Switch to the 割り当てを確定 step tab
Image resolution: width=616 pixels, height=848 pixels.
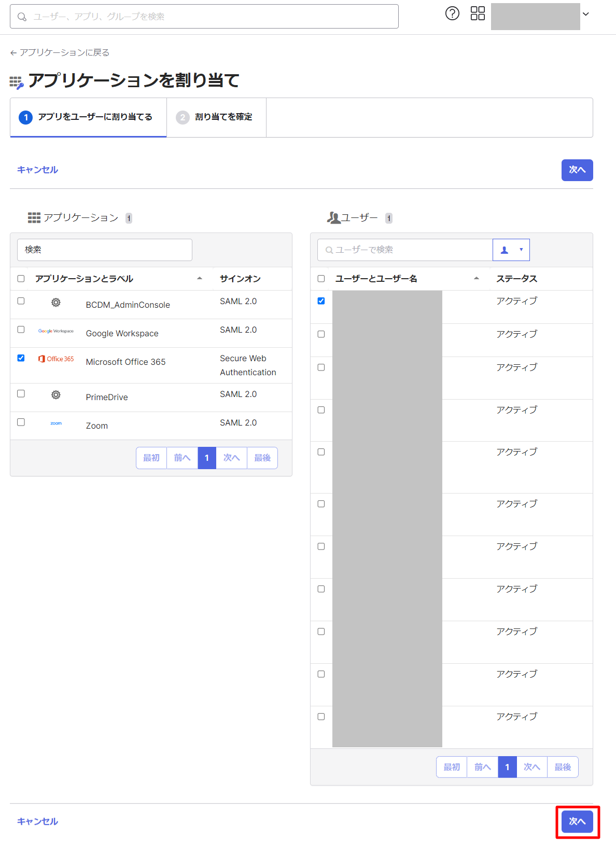216,117
